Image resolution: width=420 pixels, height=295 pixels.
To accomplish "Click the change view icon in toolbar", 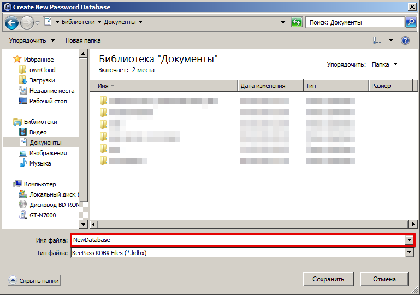I will (x=377, y=40).
